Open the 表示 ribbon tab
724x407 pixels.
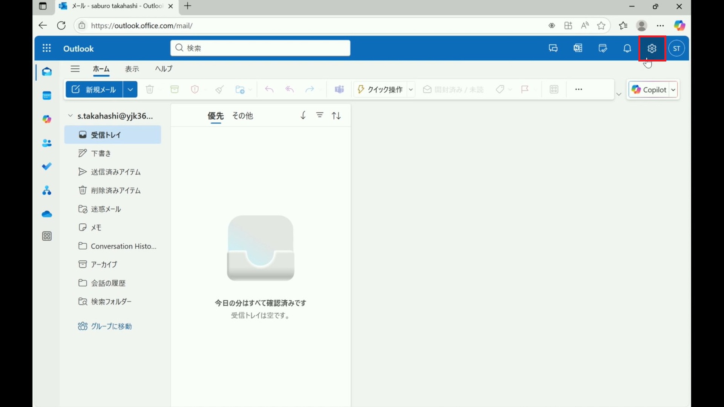click(132, 69)
